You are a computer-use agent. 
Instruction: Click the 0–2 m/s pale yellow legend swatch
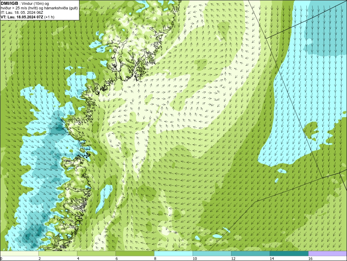click(19, 253)
